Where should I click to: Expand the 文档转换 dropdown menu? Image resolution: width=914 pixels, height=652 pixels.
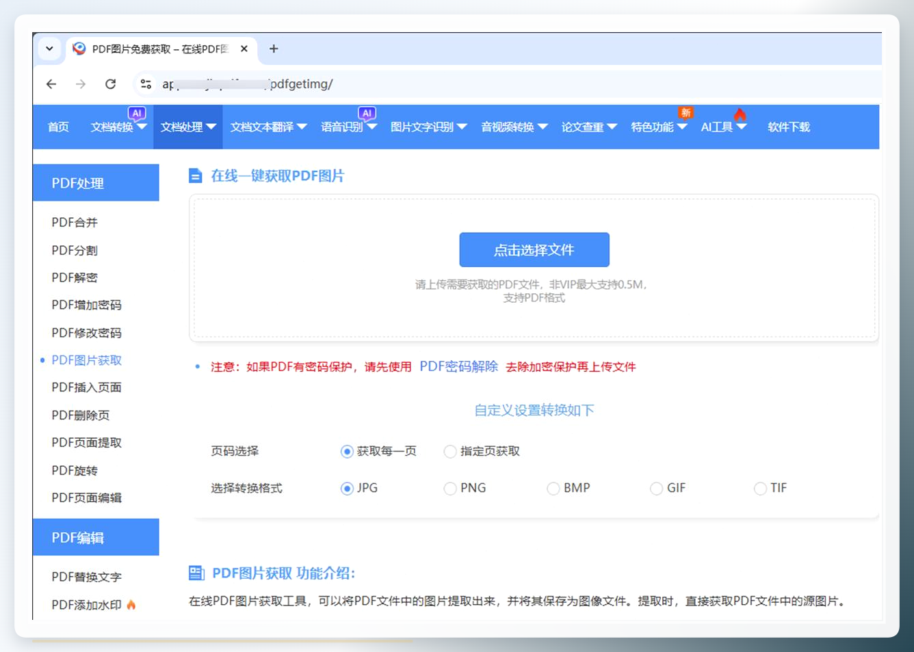click(x=119, y=127)
